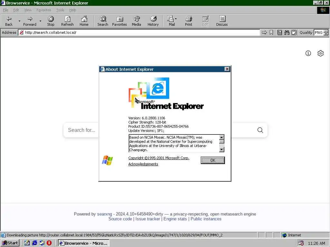Screen dimensions: 330x247
Task: Click the Discuss toolbar icon
Action: coord(222,21)
